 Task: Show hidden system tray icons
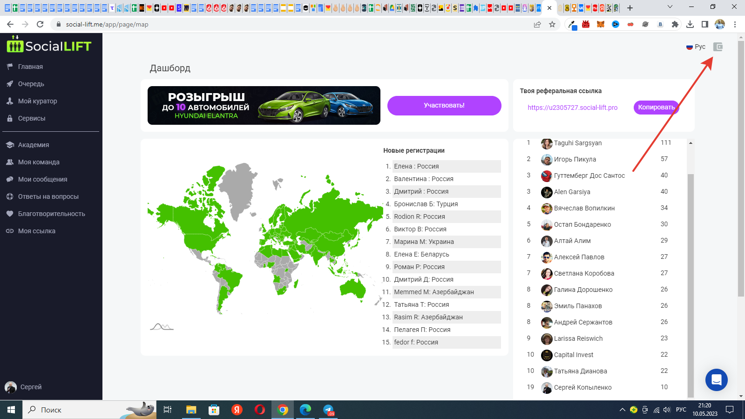(x=622, y=410)
